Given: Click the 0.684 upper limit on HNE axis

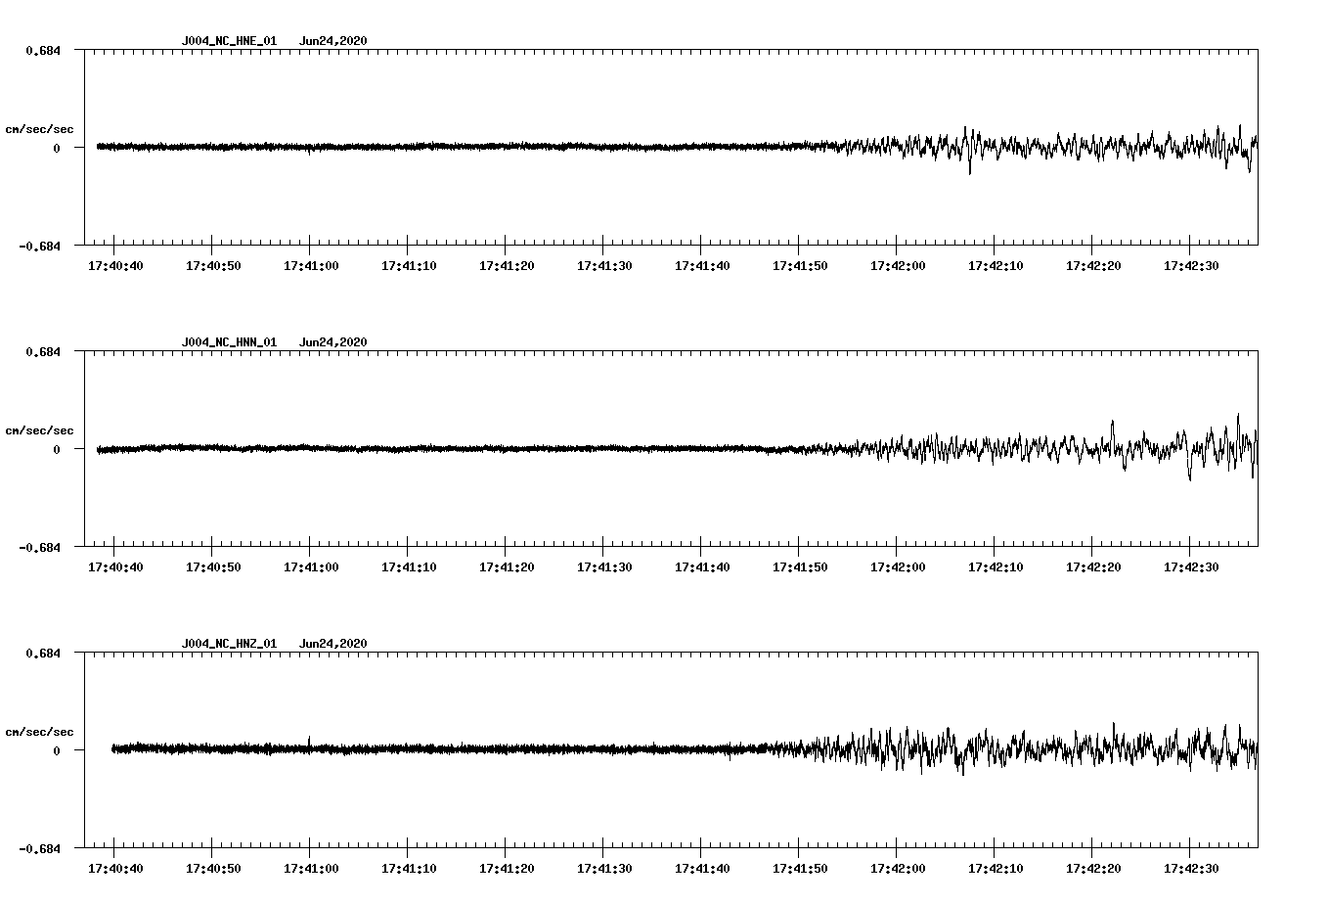Looking at the screenshot, I should pos(42,50).
